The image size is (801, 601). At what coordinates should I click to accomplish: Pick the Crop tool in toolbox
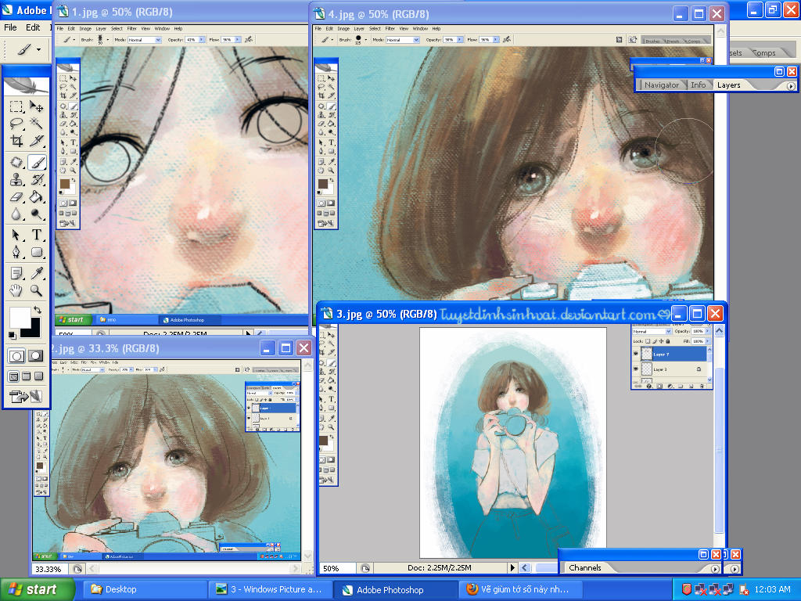click(16, 142)
